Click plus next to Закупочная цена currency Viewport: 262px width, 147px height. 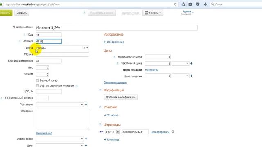[191, 63]
